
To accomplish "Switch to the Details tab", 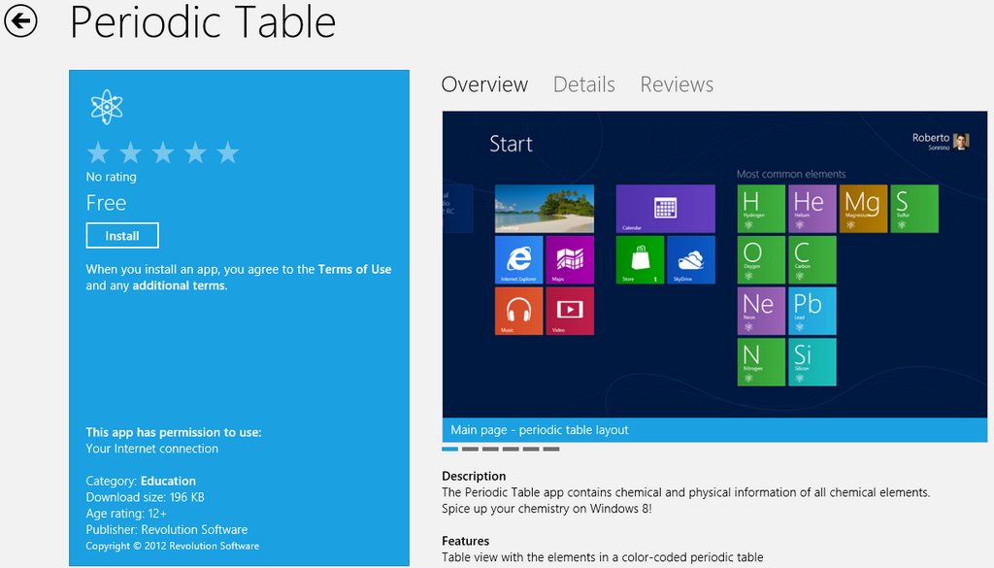I will (583, 84).
